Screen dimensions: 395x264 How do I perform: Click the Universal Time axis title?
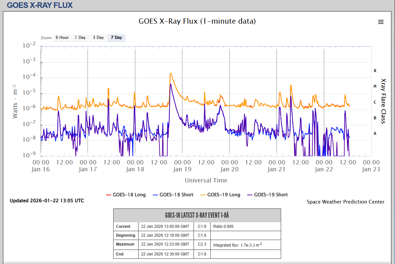click(206, 180)
